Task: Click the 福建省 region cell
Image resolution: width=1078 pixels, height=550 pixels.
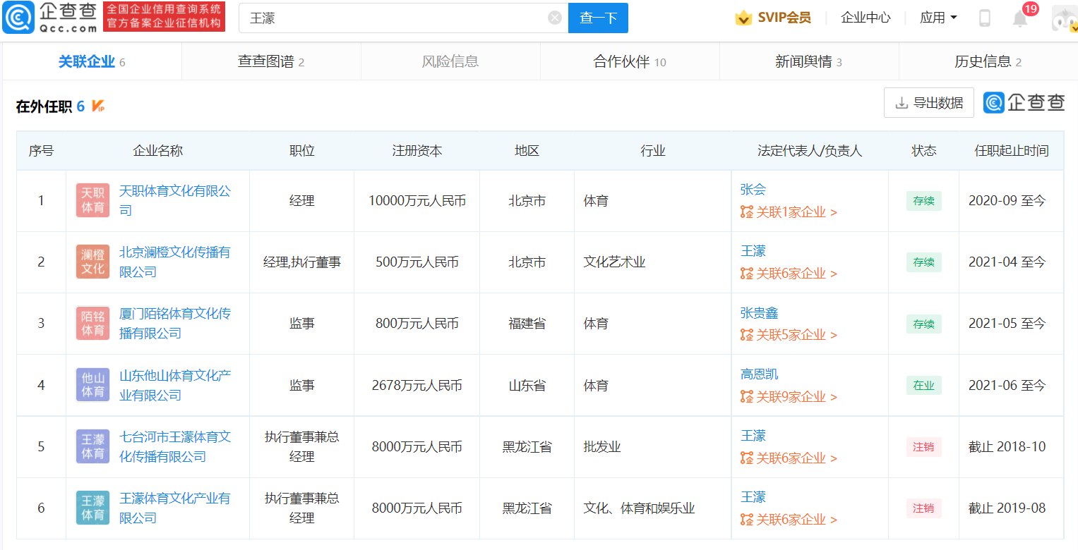Action: point(527,323)
